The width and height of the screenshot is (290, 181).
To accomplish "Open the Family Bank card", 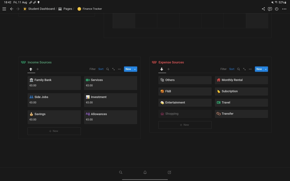I will point(54,83).
